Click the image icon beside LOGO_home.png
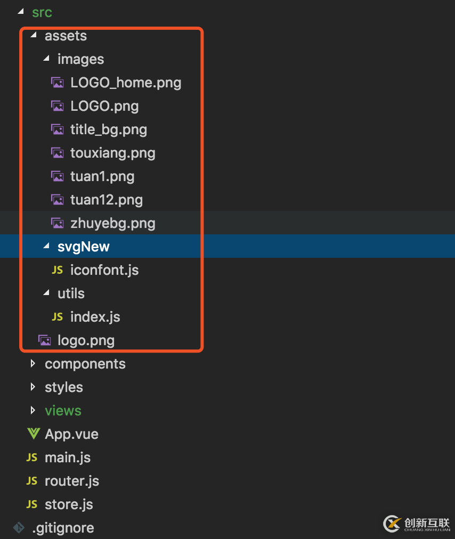The image size is (455, 539). (x=58, y=82)
